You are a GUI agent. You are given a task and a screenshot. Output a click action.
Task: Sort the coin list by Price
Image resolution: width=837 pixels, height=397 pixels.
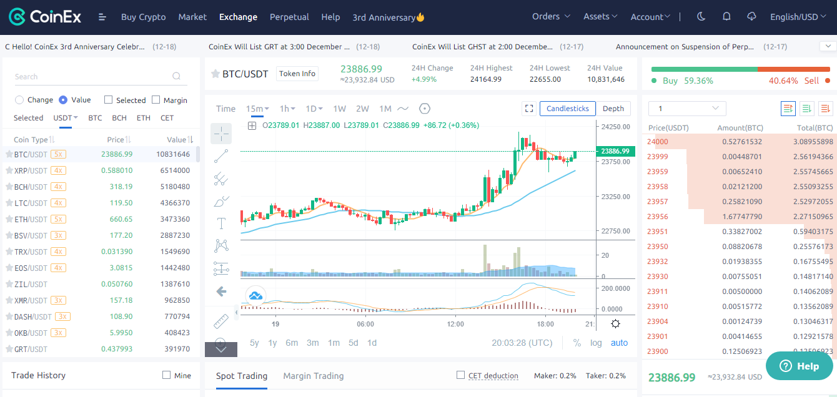coord(119,140)
